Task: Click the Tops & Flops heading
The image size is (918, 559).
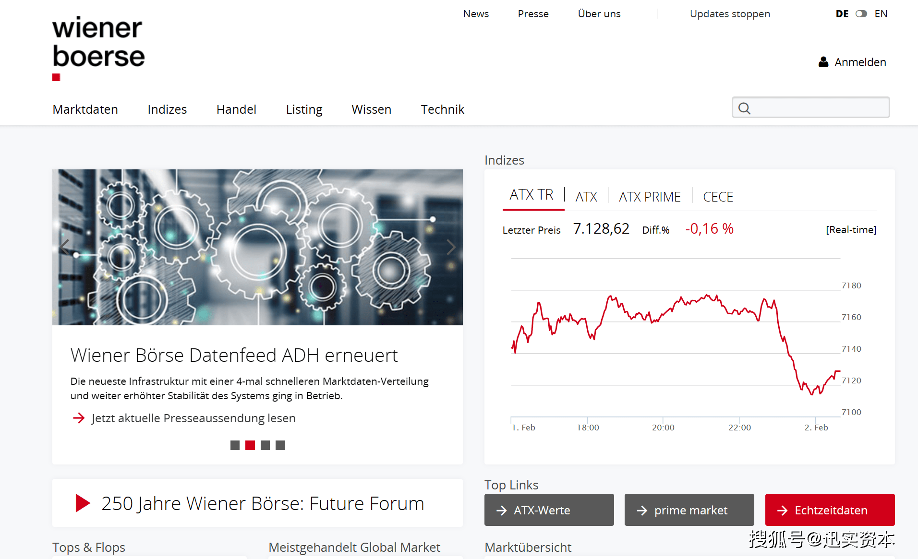Action: click(88, 547)
